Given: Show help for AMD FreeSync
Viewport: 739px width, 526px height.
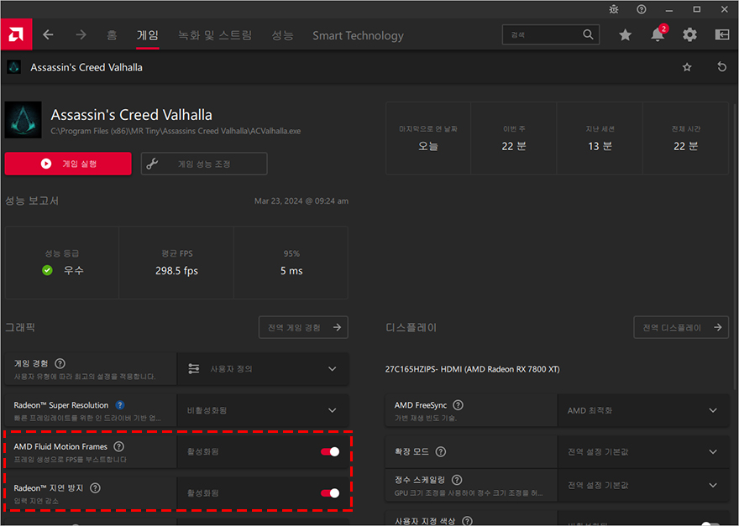Looking at the screenshot, I should point(458,405).
